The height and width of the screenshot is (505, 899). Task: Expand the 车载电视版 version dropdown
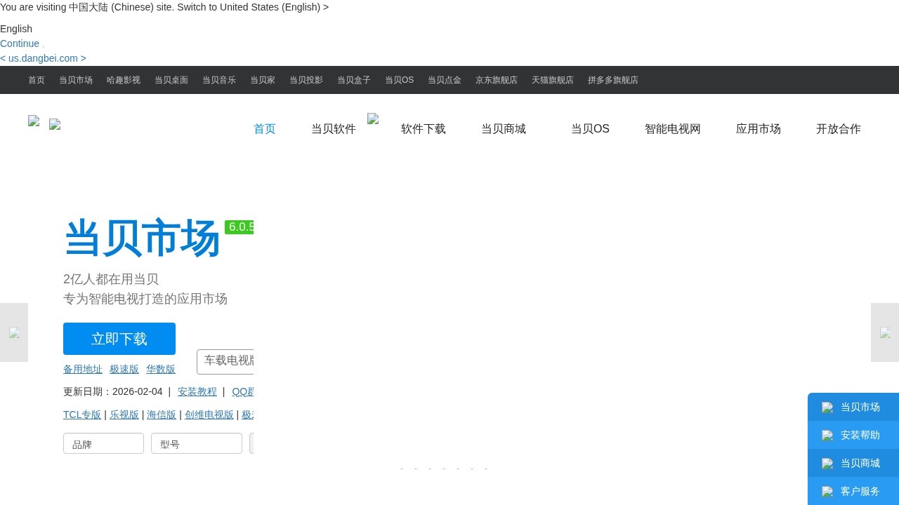coord(226,361)
